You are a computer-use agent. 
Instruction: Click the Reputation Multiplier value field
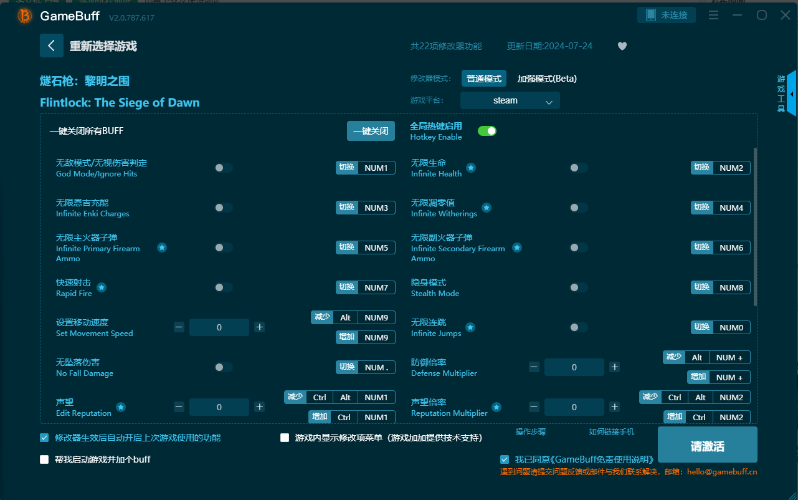click(x=574, y=407)
